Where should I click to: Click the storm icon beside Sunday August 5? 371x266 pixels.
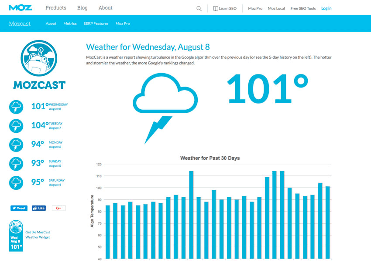click(16, 164)
